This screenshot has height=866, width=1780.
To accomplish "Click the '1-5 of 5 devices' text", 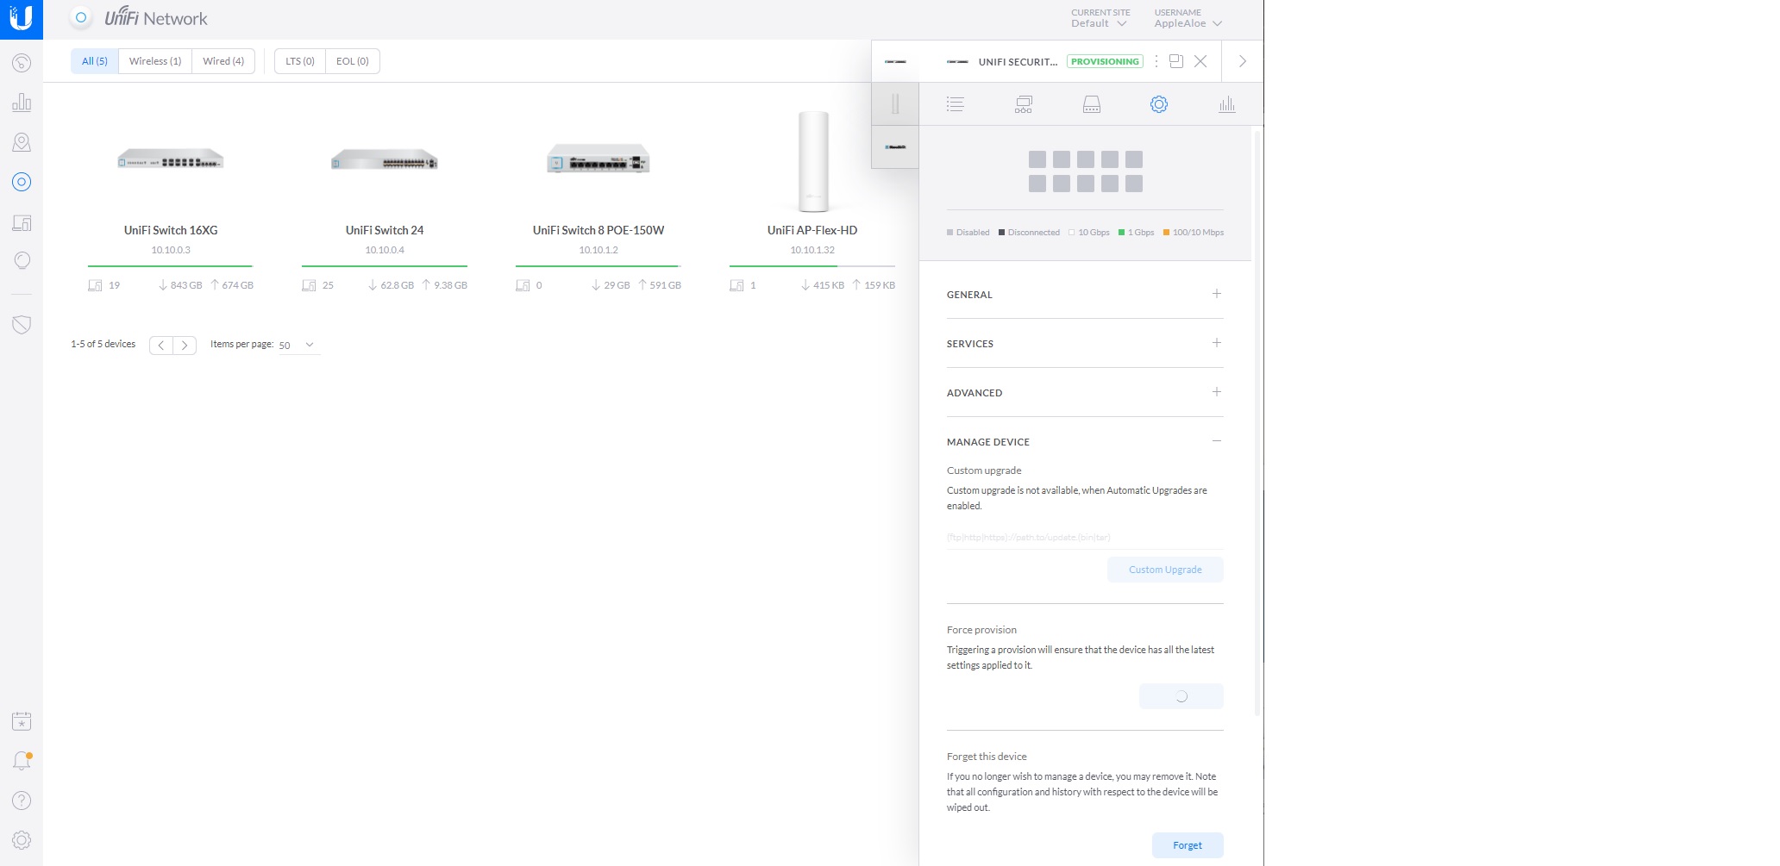I will click(103, 344).
